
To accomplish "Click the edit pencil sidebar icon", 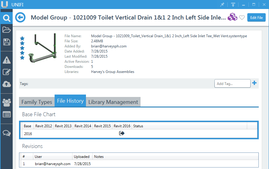I will [7, 72].
